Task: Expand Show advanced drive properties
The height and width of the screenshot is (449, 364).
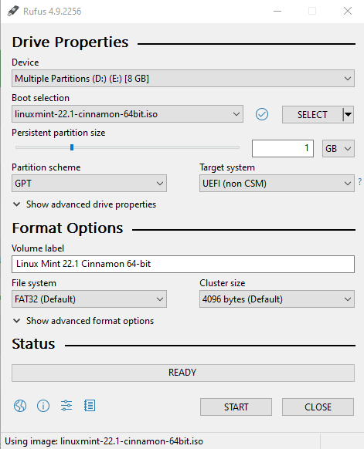Action: [x=84, y=204]
